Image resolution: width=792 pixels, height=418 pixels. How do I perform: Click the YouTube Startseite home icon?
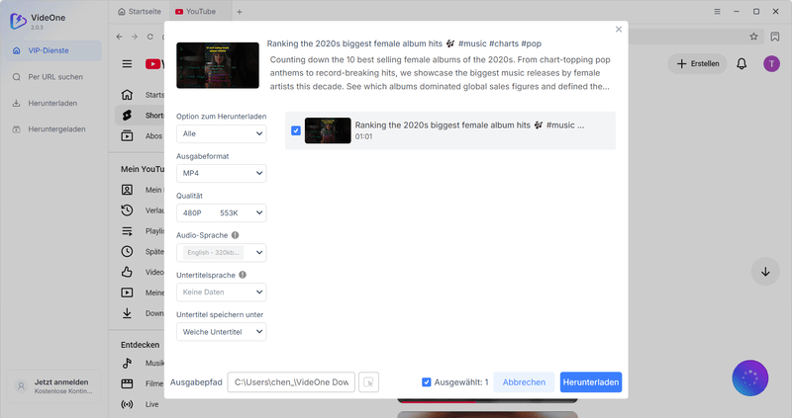(127, 95)
